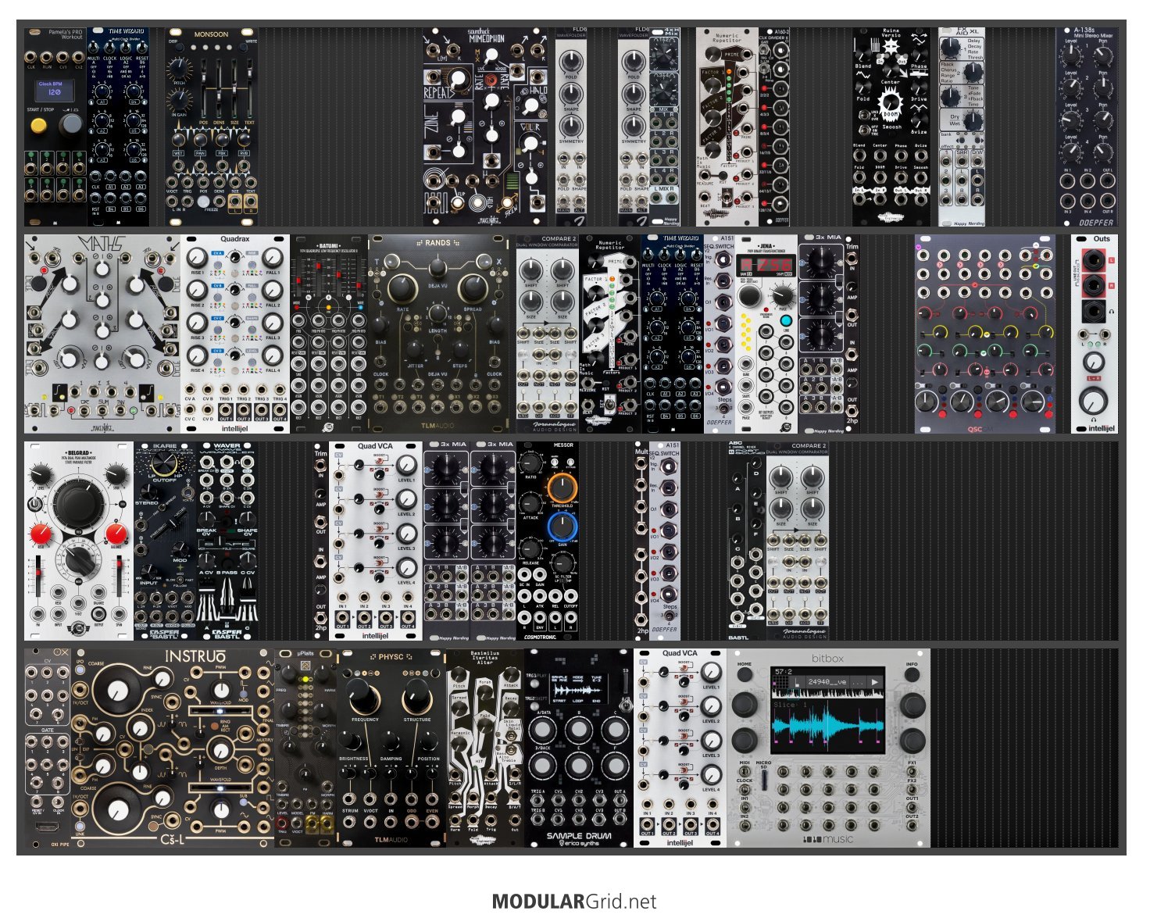Click the cyan slice waveform on bitbox screen
This screenshot has height=918, width=1150.
828,727
